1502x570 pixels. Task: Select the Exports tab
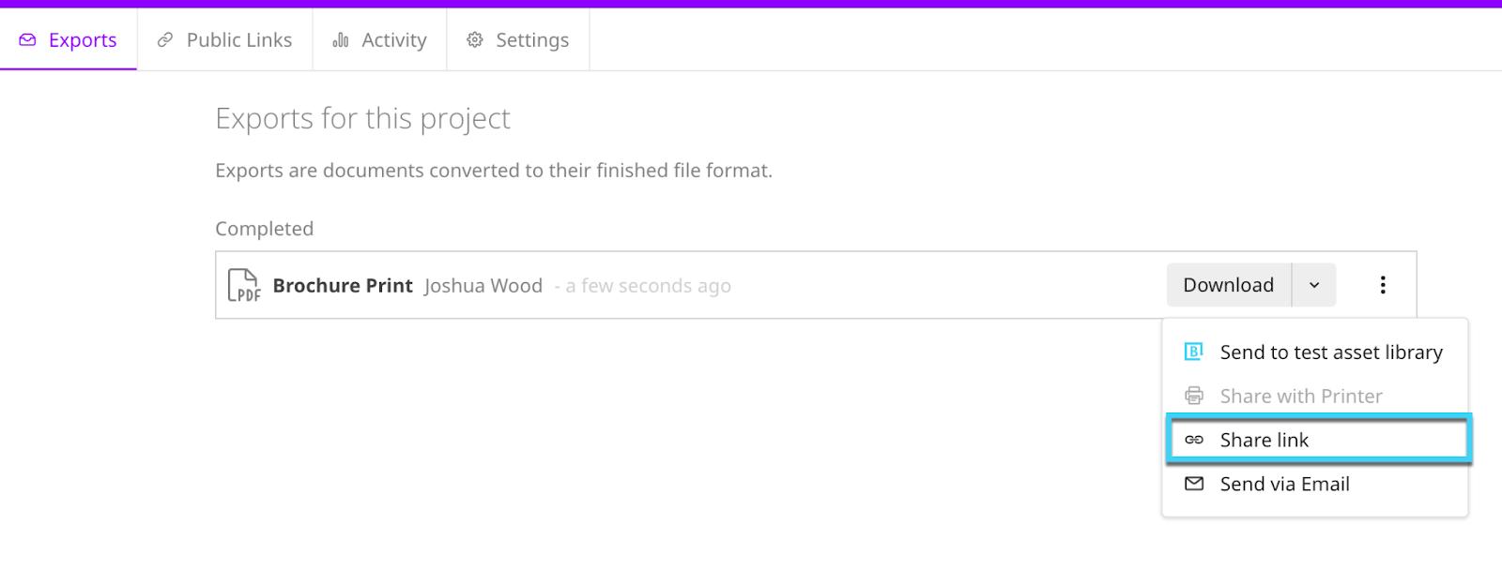pyautogui.click(x=69, y=39)
